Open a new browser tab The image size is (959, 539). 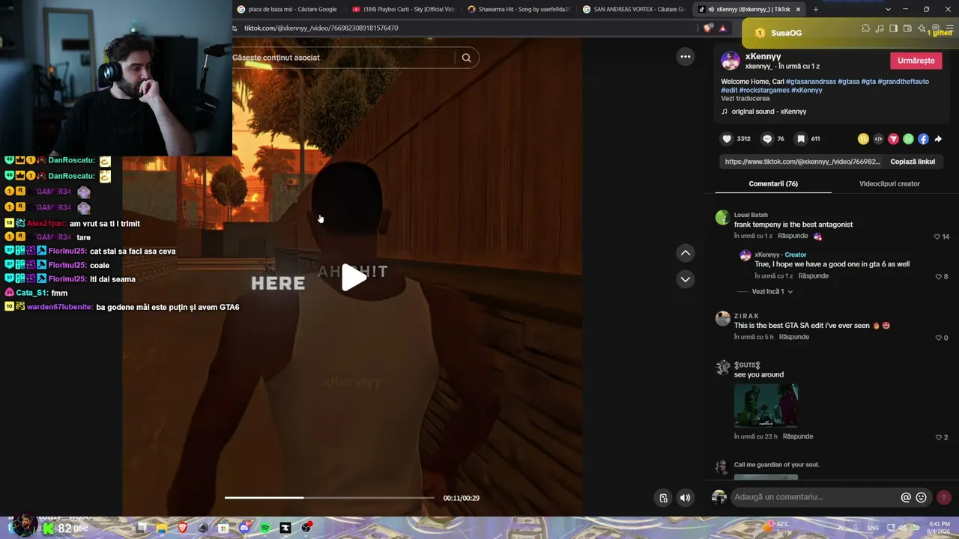pyautogui.click(x=816, y=9)
